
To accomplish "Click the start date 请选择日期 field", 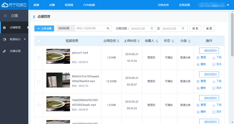I will tap(143, 29).
